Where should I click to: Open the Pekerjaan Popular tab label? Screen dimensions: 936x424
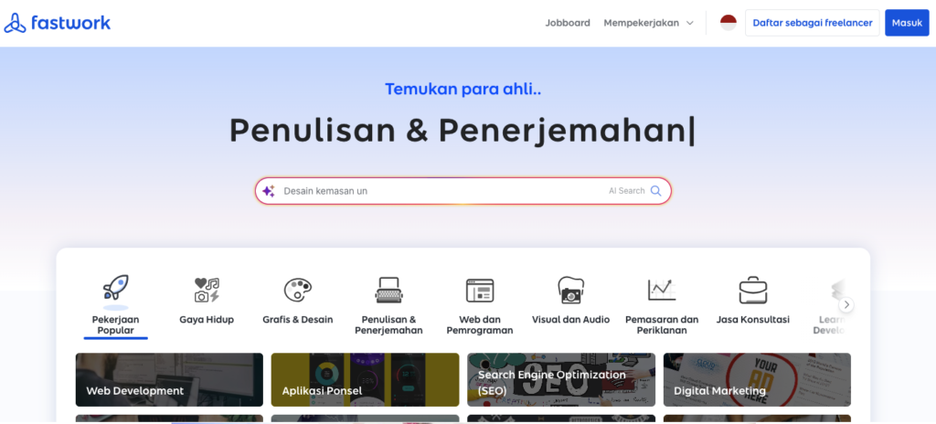[116, 325]
